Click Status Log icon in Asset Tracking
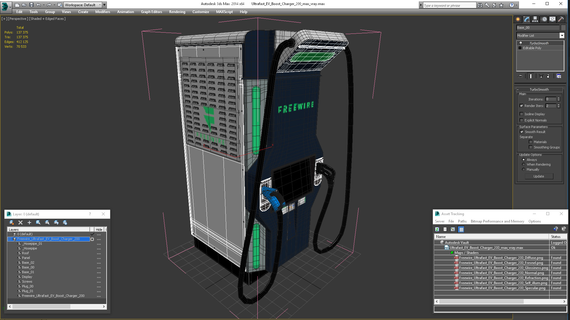 tap(445, 229)
